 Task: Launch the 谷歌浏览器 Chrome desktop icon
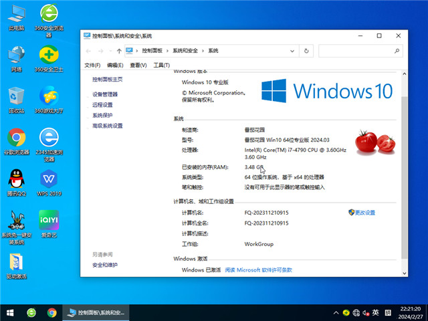16,141
